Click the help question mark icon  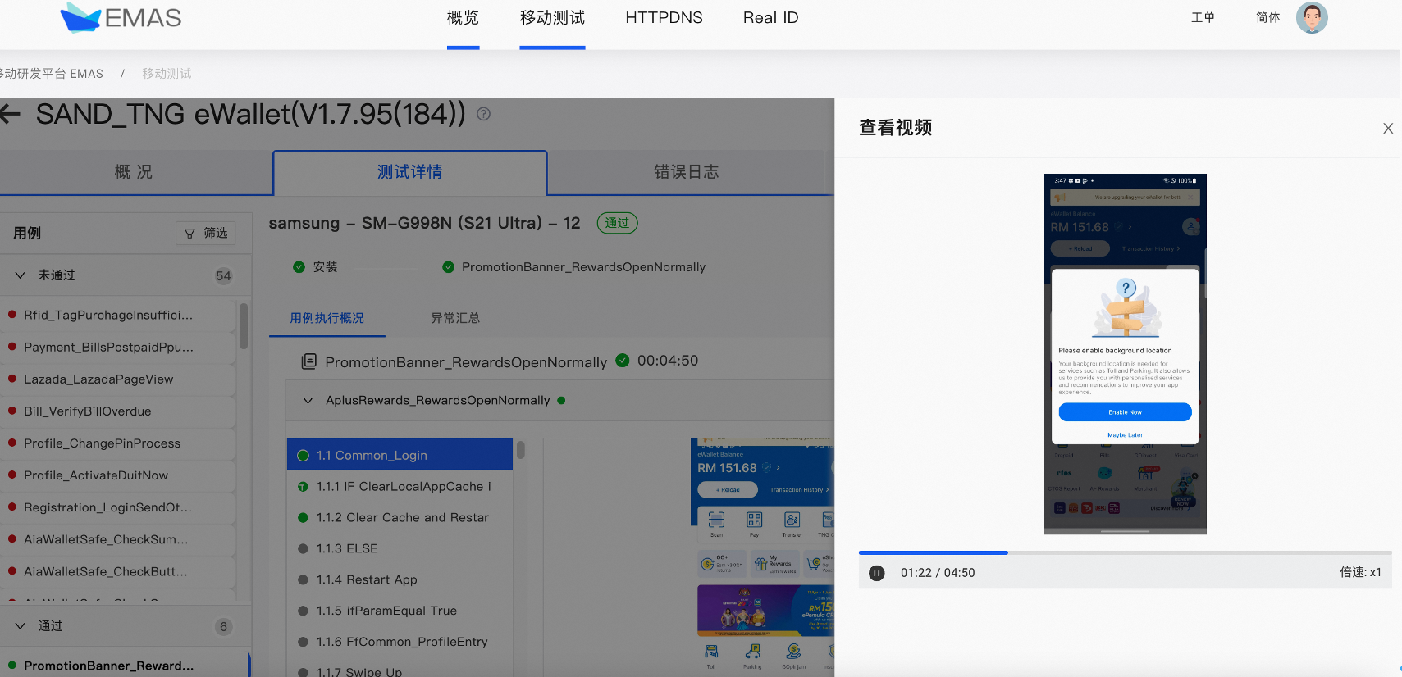pos(484,114)
